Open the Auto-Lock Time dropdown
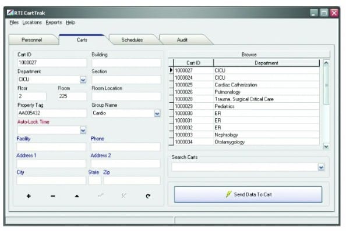The image size is (346, 231). click(83, 130)
